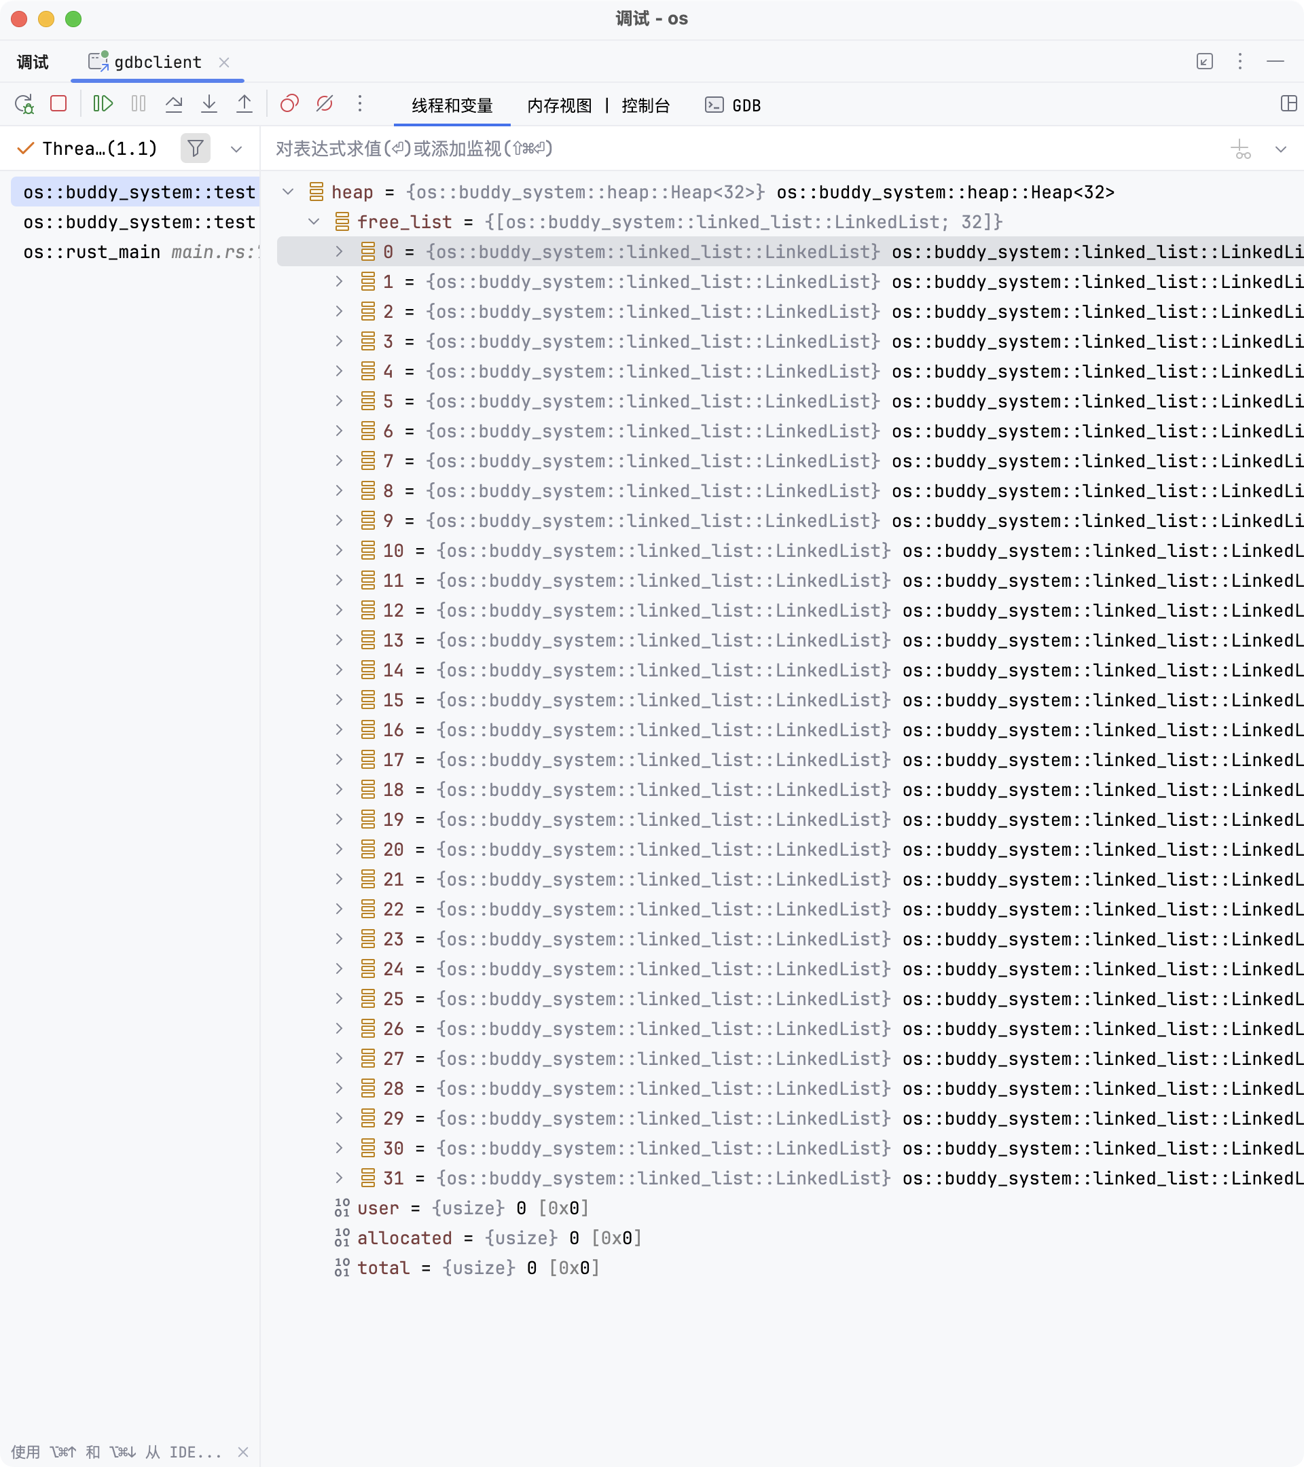The height and width of the screenshot is (1467, 1304).
Task: Stop the debugging session
Action: 59,104
